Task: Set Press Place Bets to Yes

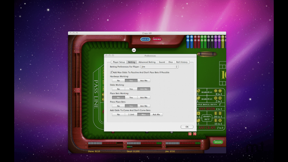Action: tap(131, 106)
